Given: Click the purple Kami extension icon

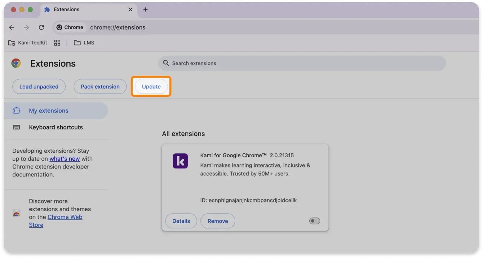Looking at the screenshot, I should (180, 161).
